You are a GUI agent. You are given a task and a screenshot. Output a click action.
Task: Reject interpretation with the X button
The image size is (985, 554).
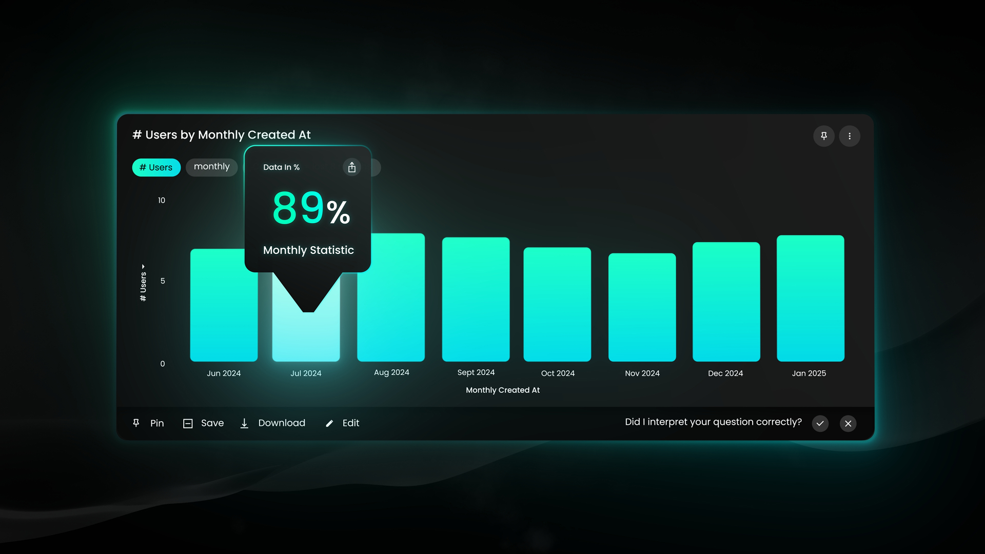[x=848, y=423]
